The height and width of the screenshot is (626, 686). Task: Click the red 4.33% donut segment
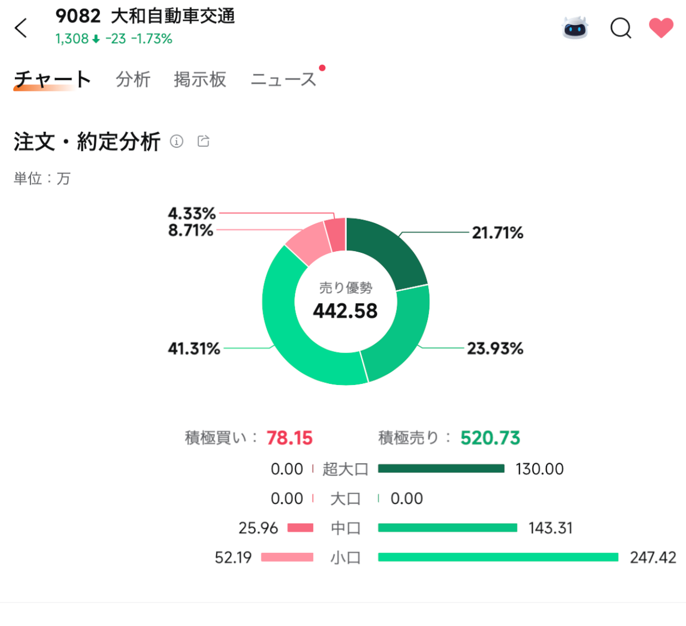tap(336, 235)
